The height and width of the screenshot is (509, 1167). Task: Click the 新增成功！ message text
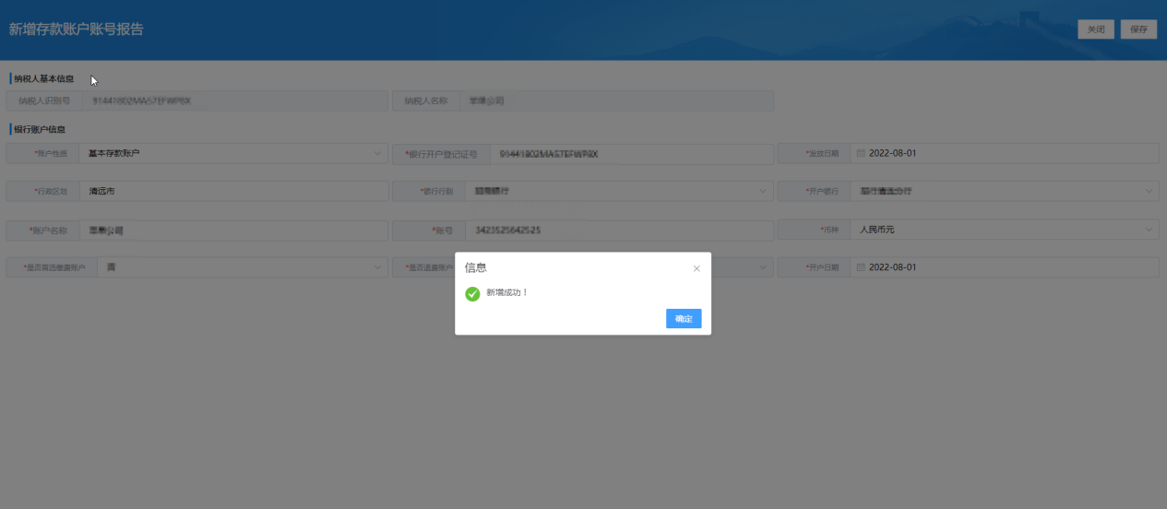(506, 293)
